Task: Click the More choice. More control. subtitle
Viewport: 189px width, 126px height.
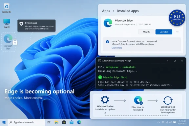Action: (x=24, y=98)
